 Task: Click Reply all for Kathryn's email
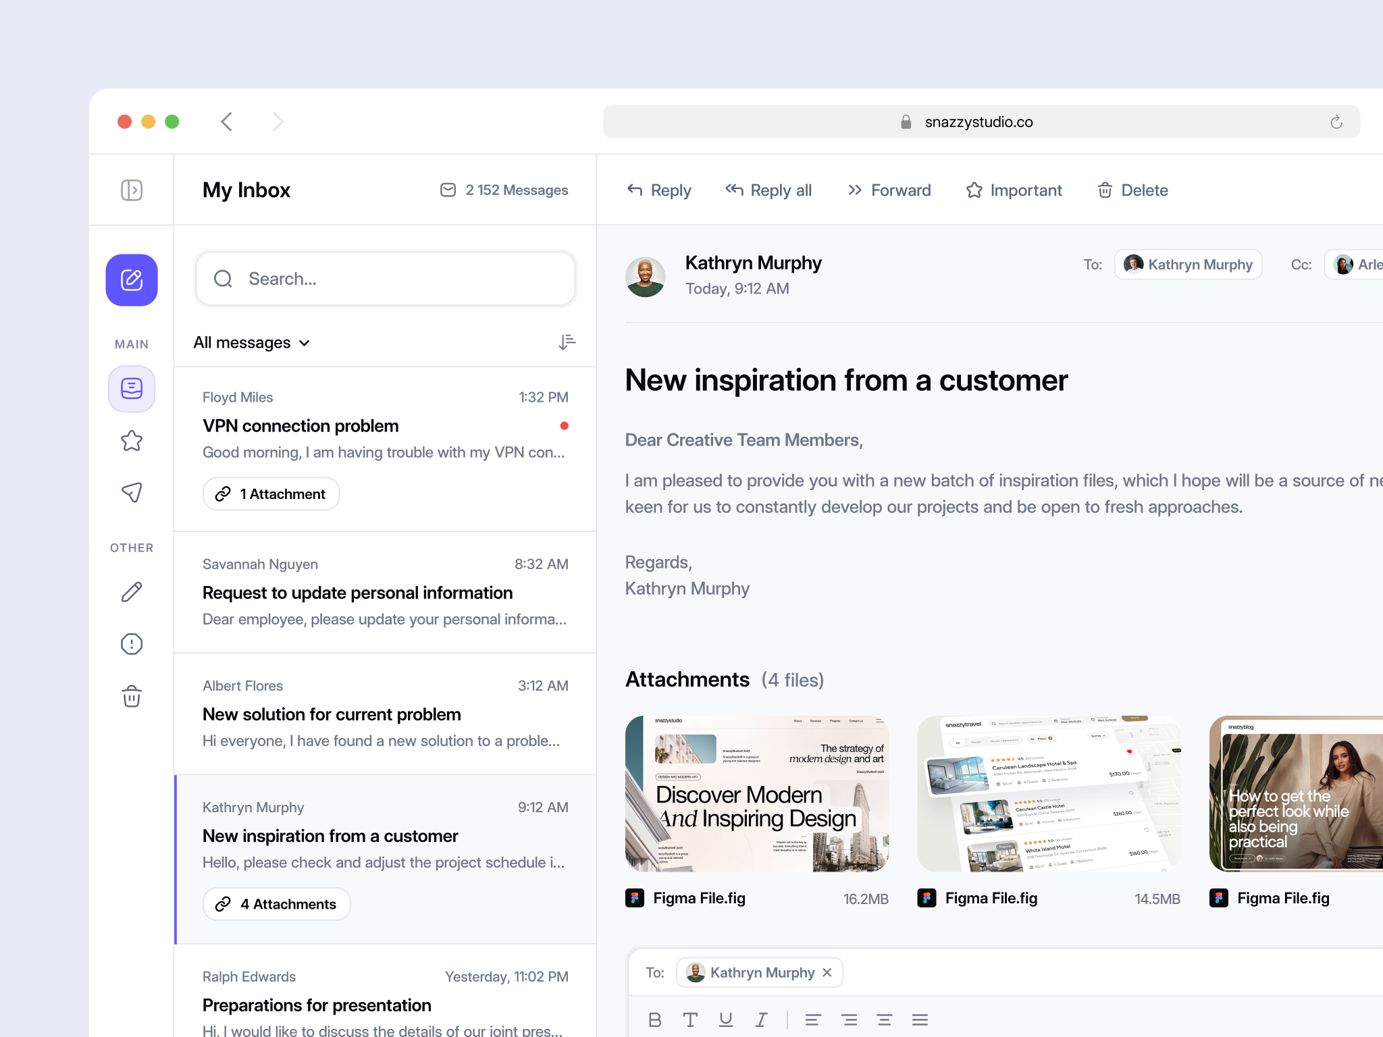point(768,190)
